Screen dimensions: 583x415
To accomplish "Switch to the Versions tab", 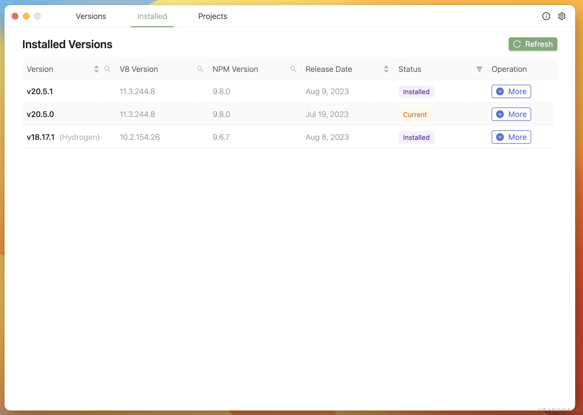I will click(91, 16).
